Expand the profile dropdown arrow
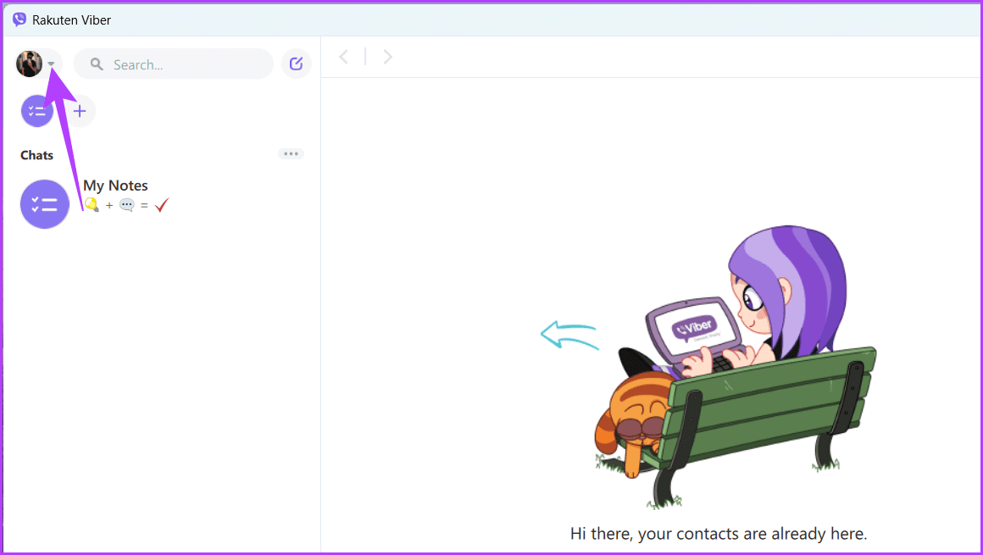This screenshot has width=983, height=555. [51, 64]
